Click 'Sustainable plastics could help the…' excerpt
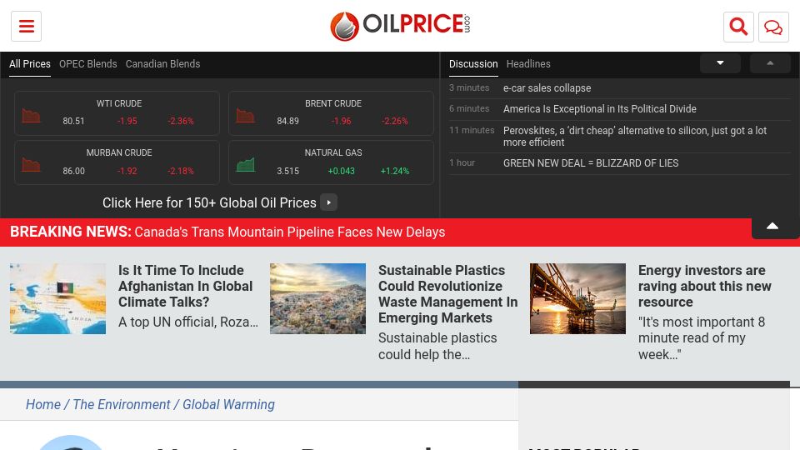 pos(437,346)
